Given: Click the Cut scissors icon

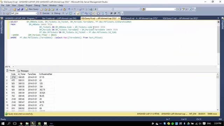Looking at the screenshot, I should click(57, 9).
